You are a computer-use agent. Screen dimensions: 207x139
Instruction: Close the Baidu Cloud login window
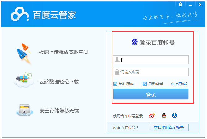point(200,5)
